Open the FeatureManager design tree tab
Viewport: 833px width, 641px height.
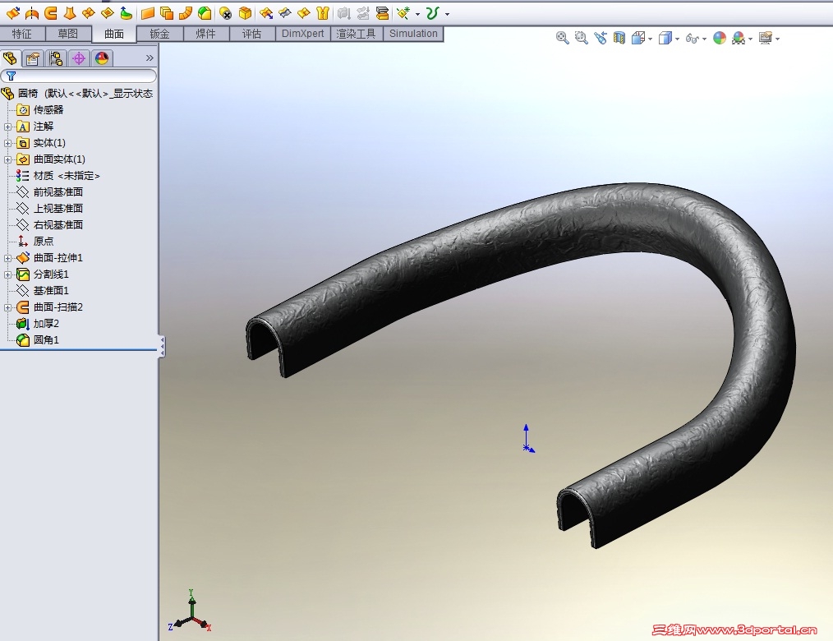pyautogui.click(x=10, y=58)
